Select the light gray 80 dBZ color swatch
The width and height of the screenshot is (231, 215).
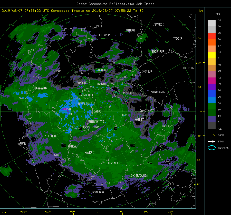211,23
